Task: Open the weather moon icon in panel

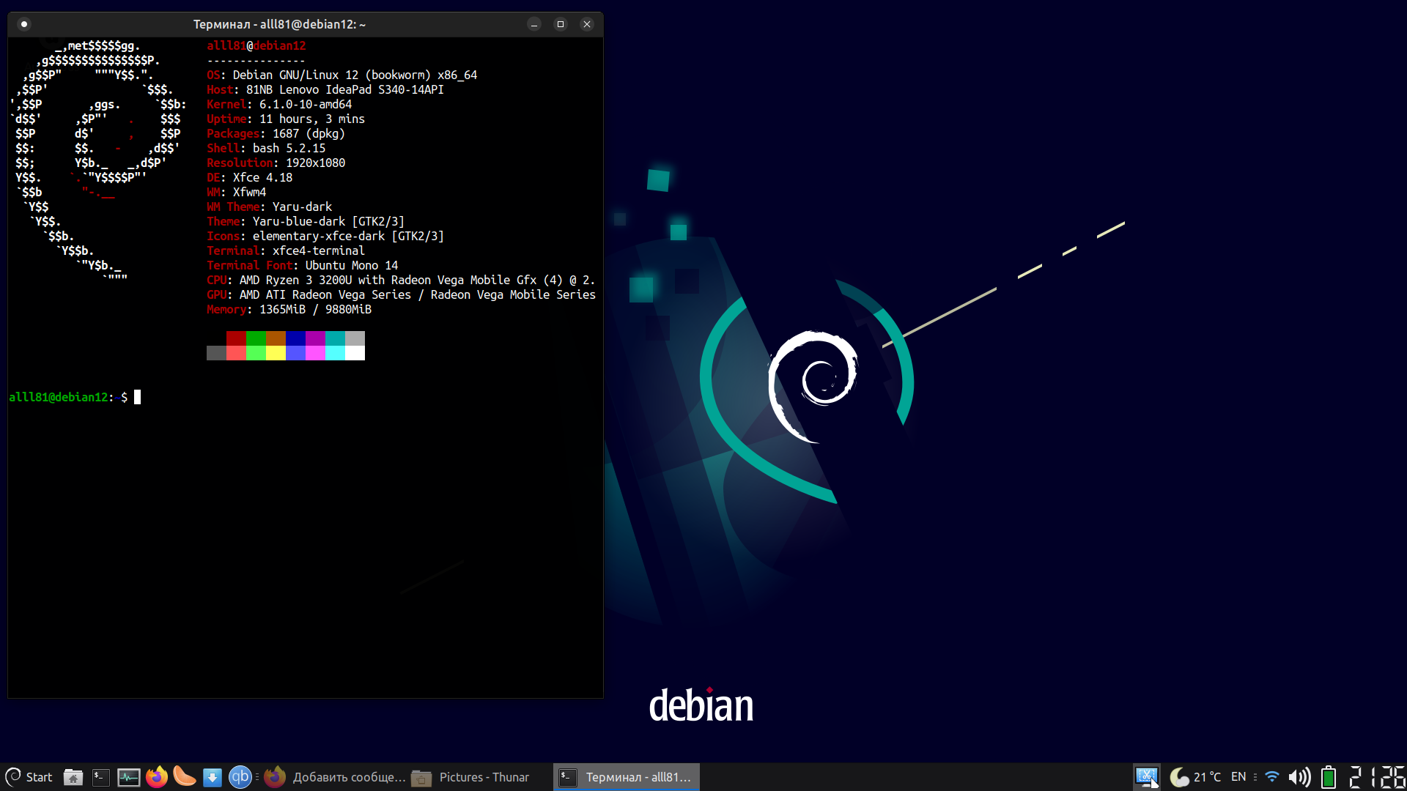Action: [x=1179, y=777]
